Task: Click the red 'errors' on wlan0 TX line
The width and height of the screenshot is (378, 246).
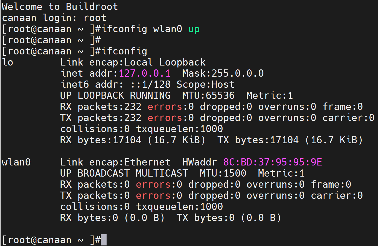Action: 153,195
